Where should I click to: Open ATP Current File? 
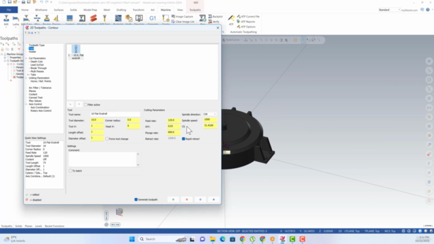pos(248,16)
